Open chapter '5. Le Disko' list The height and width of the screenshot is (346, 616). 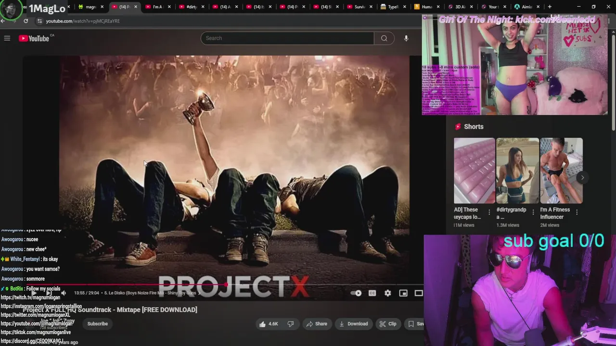152,293
